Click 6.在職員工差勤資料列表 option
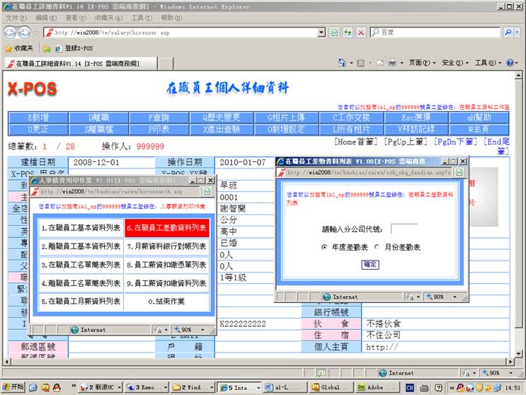The width and height of the screenshot is (526, 395). [166, 228]
